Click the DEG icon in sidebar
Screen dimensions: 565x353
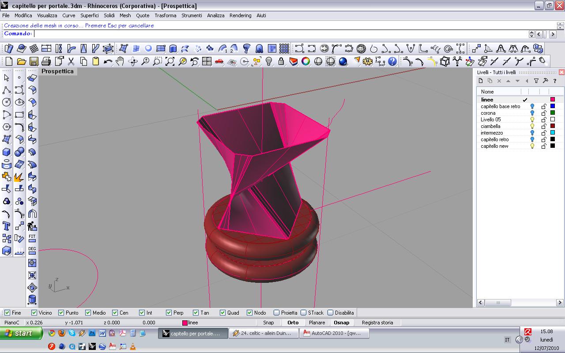tap(32, 251)
